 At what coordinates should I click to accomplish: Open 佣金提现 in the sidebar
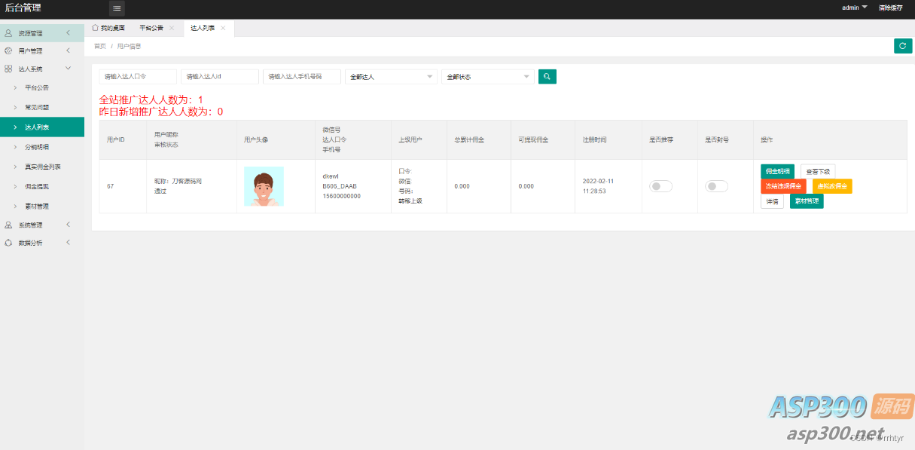tap(37, 186)
